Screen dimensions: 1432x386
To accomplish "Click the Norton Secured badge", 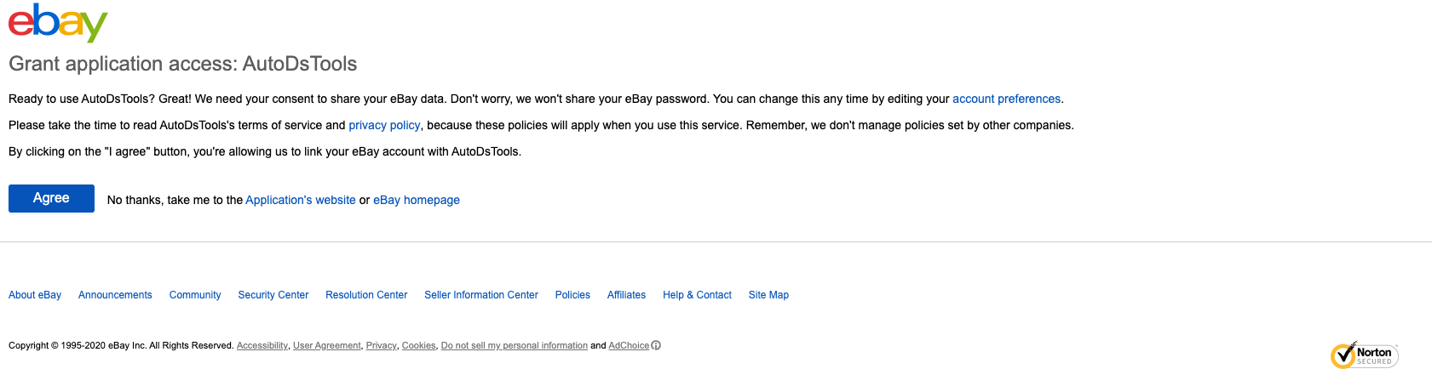I will 1364,355.
